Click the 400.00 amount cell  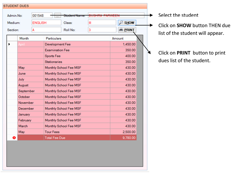point(123,56)
